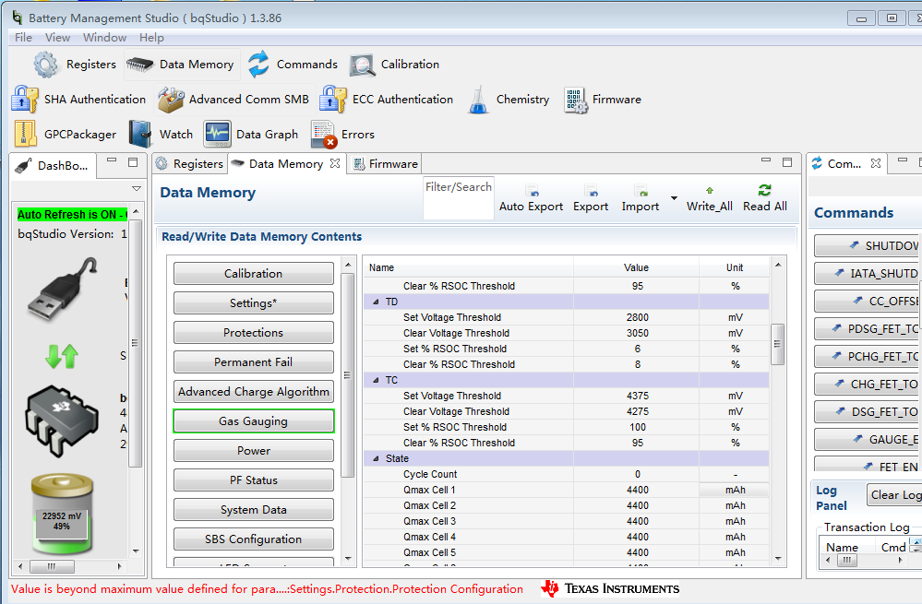Click the gauge chip icon in the dashboard

[62, 420]
